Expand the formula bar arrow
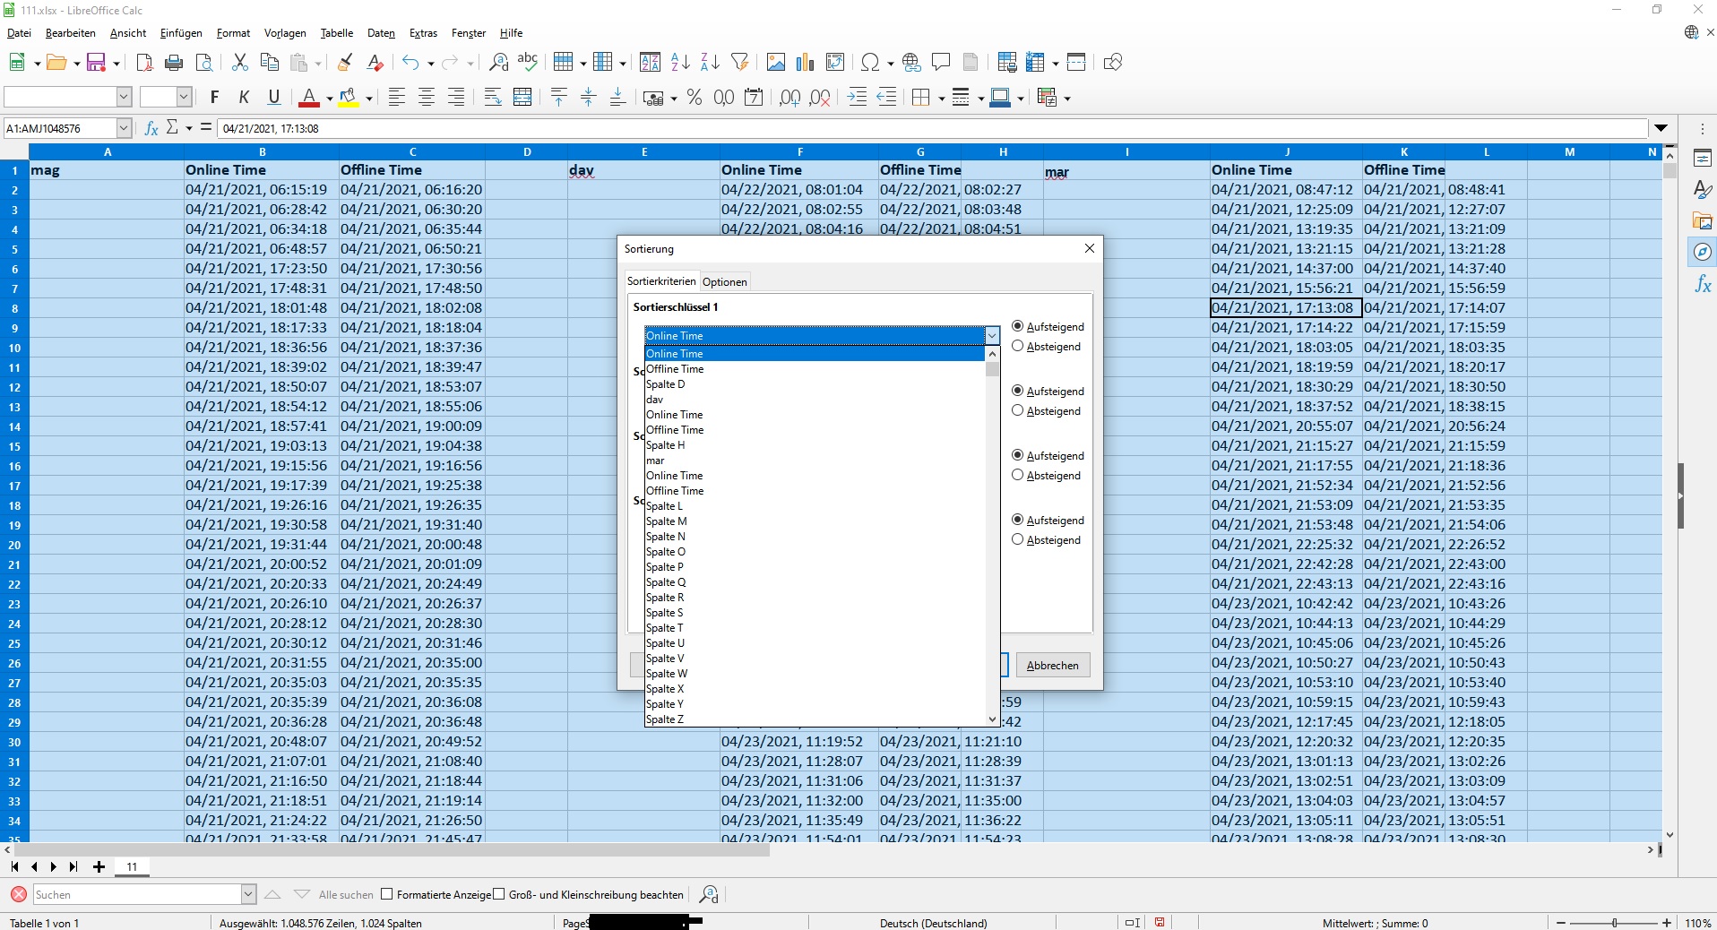This screenshot has height=930, width=1717. point(1661,128)
